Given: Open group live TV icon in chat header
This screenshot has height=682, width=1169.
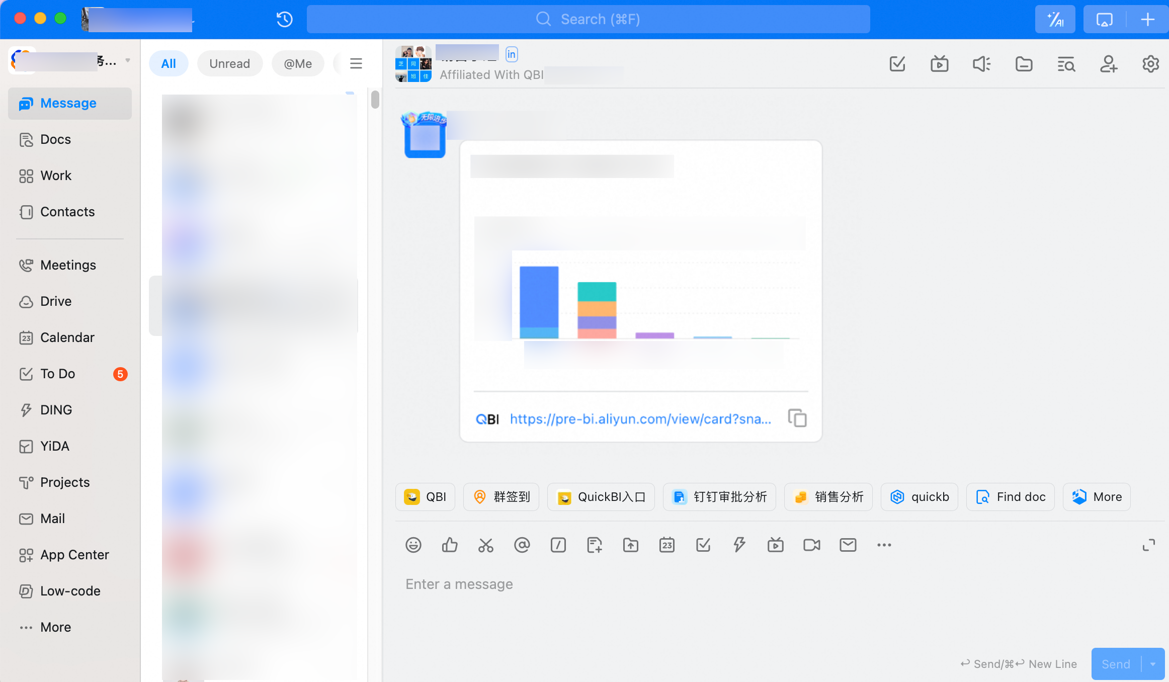Looking at the screenshot, I should click(939, 64).
